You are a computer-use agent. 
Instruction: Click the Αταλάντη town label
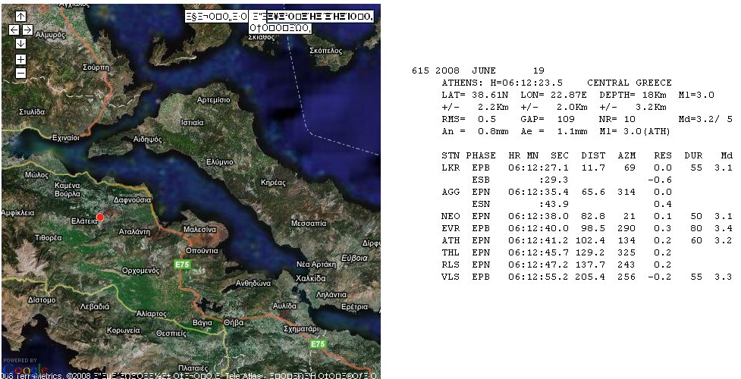[134, 231]
